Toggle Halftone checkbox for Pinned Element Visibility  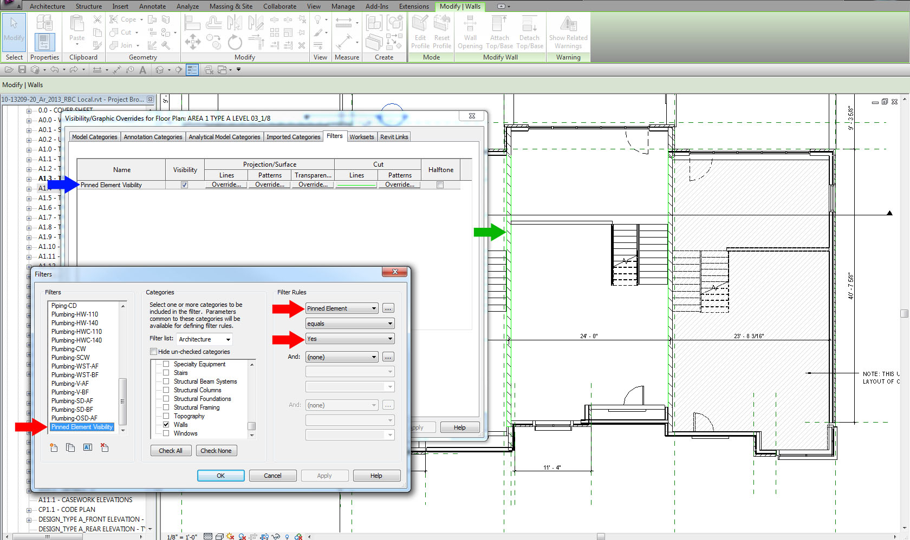coord(440,185)
